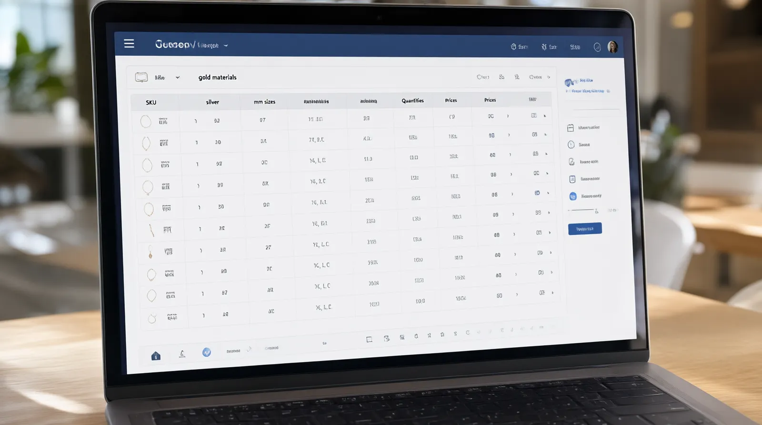Select the circle in the fifth table row
The height and width of the screenshot is (425, 762).
pos(149,209)
